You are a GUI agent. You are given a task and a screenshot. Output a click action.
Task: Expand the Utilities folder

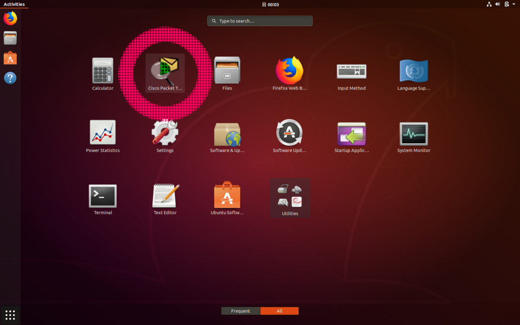[x=290, y=198]
